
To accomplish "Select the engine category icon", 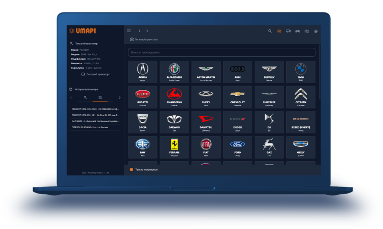I will click(307, 31).
